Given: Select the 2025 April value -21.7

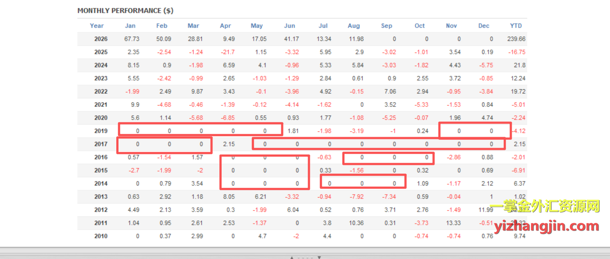Looking at the screenshot, I should pyautogui.click(x=228, y=52).
